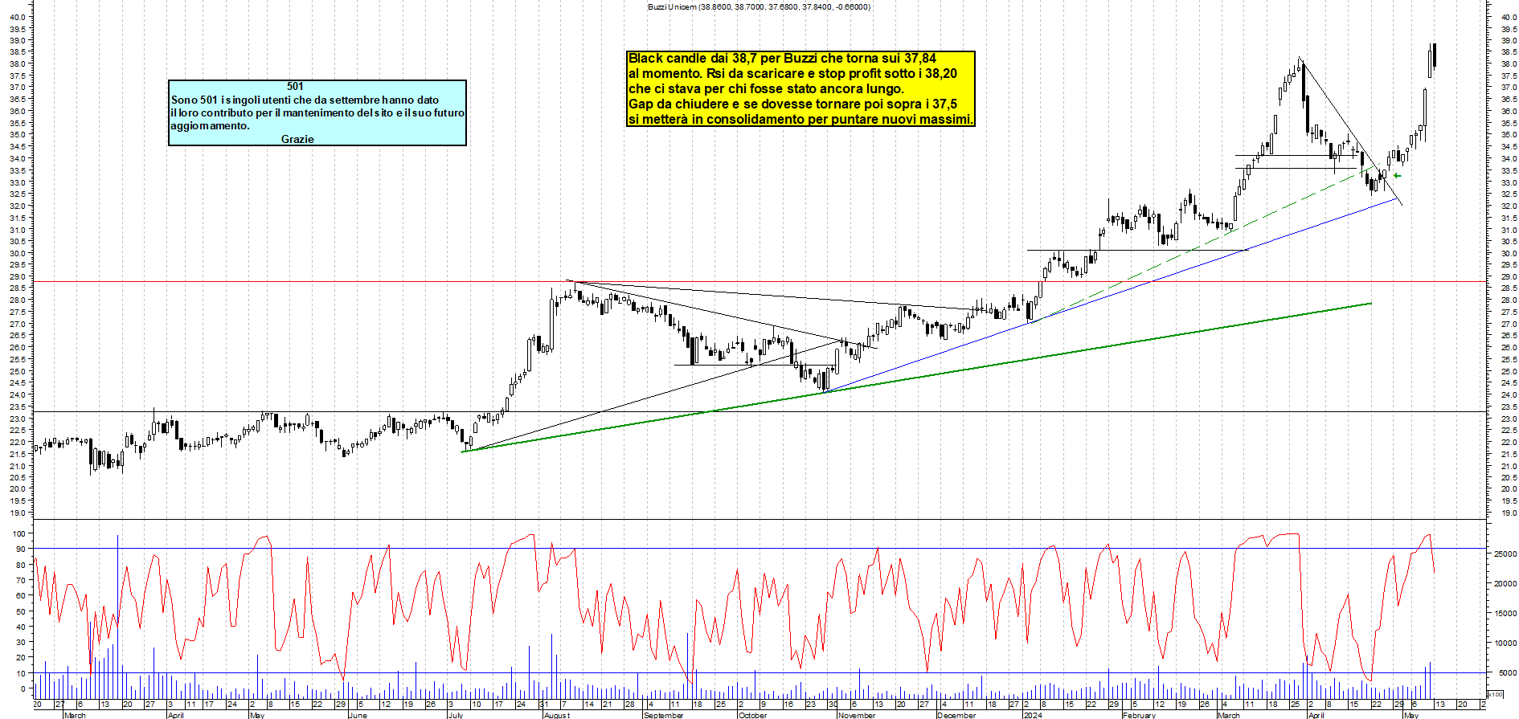This screenshot has height=719, width=1519.
Task: Select "Sono 501 i singoli utenti" line
Action: tap(305, 100)
